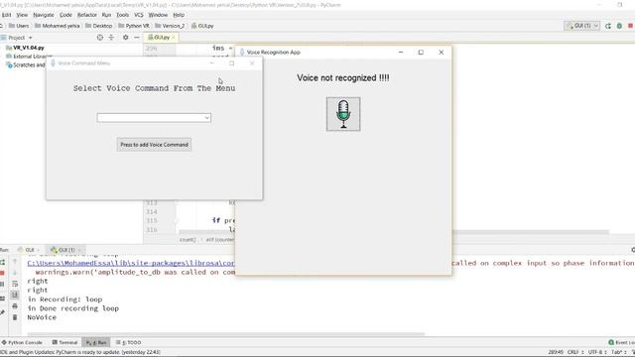The height and width of the screenshot is (357, 635).
Task: Click the green debug icon in top toolbar
Action: click(619, 26)
